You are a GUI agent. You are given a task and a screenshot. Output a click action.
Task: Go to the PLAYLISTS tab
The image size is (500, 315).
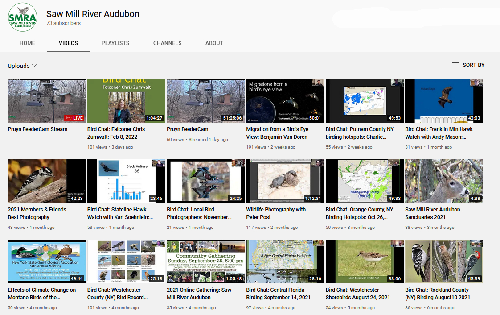[115, 43]
